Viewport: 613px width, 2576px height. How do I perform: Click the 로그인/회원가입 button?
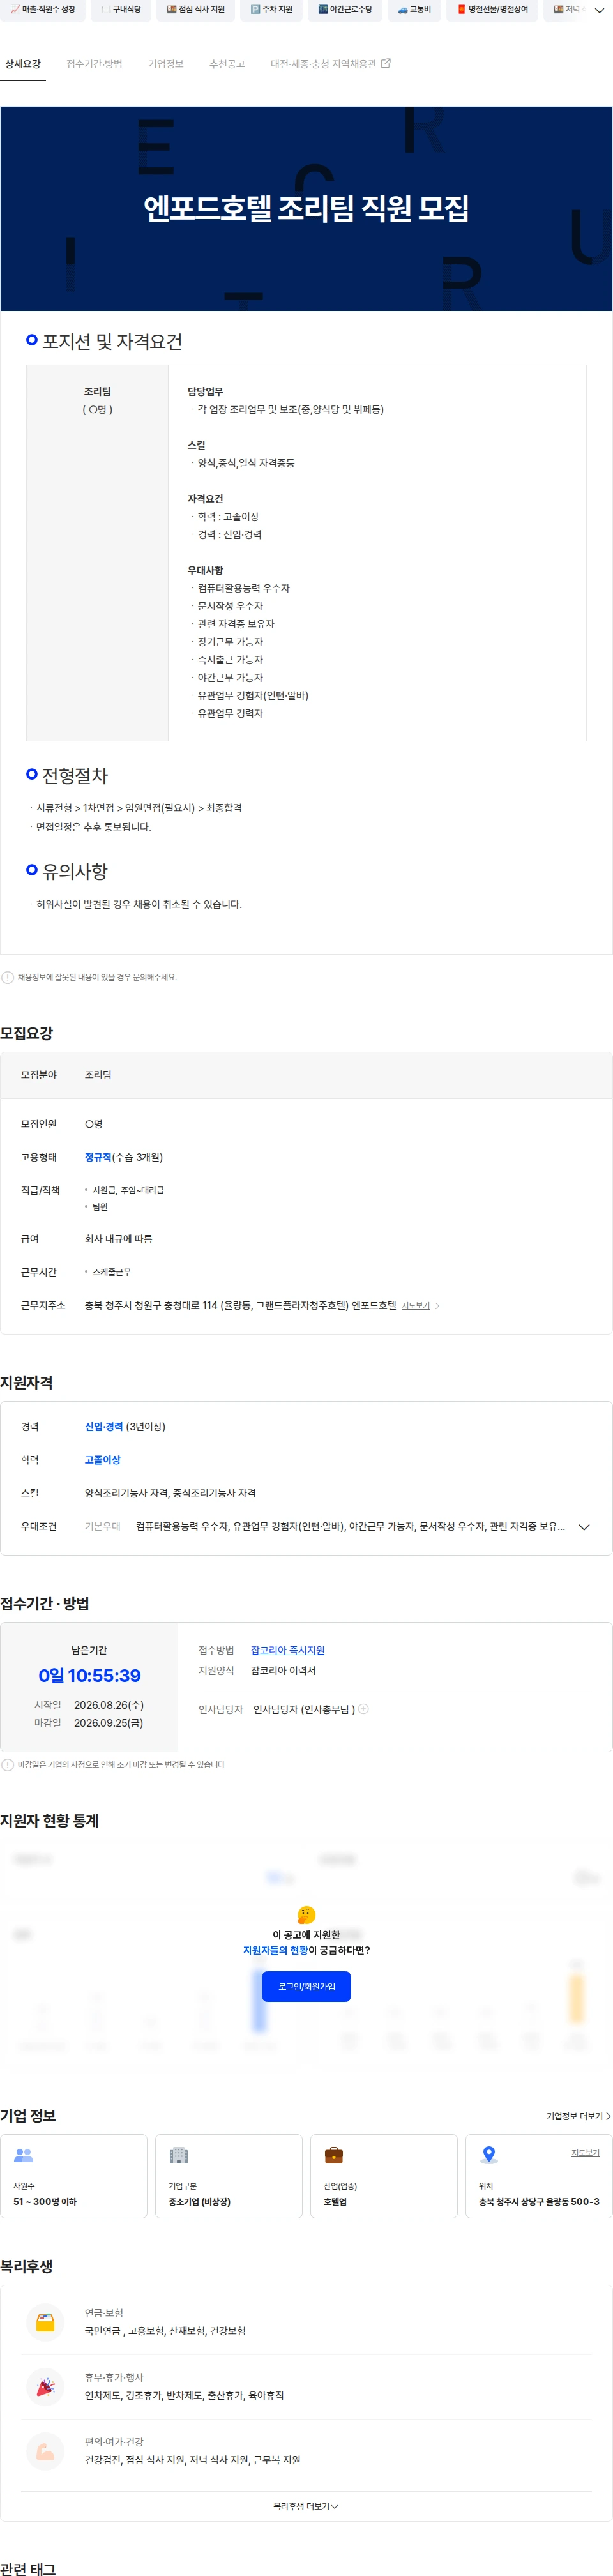tap(306, 1986)
